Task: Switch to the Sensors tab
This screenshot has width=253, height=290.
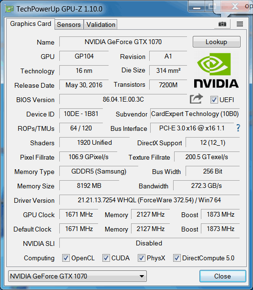Action: [x=69, y=24]
